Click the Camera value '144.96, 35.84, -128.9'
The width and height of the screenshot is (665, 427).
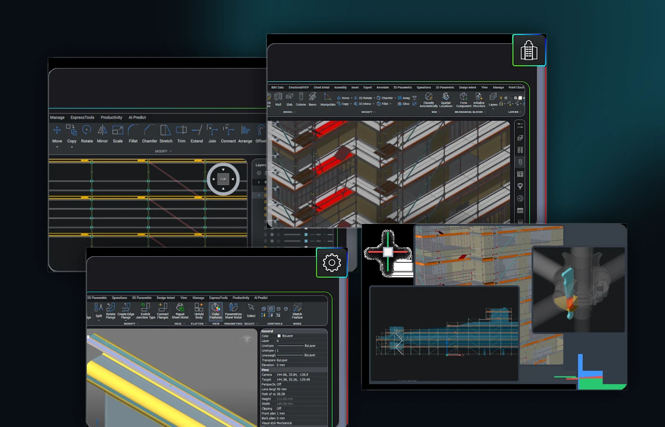293,375
